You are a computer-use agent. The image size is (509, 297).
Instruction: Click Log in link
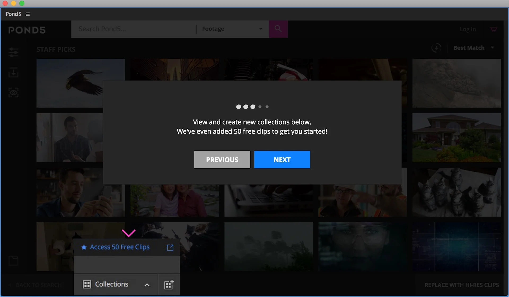(x=468, y=29)
